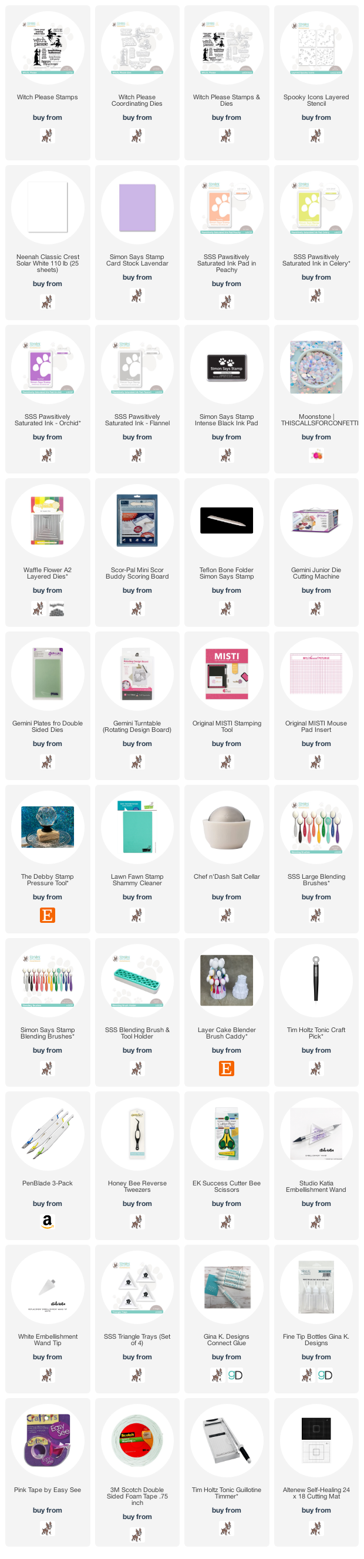364x1559 pixels.
Task: Open the Spooky Icons Layered Stencil link
Action: tap(316, 100)
